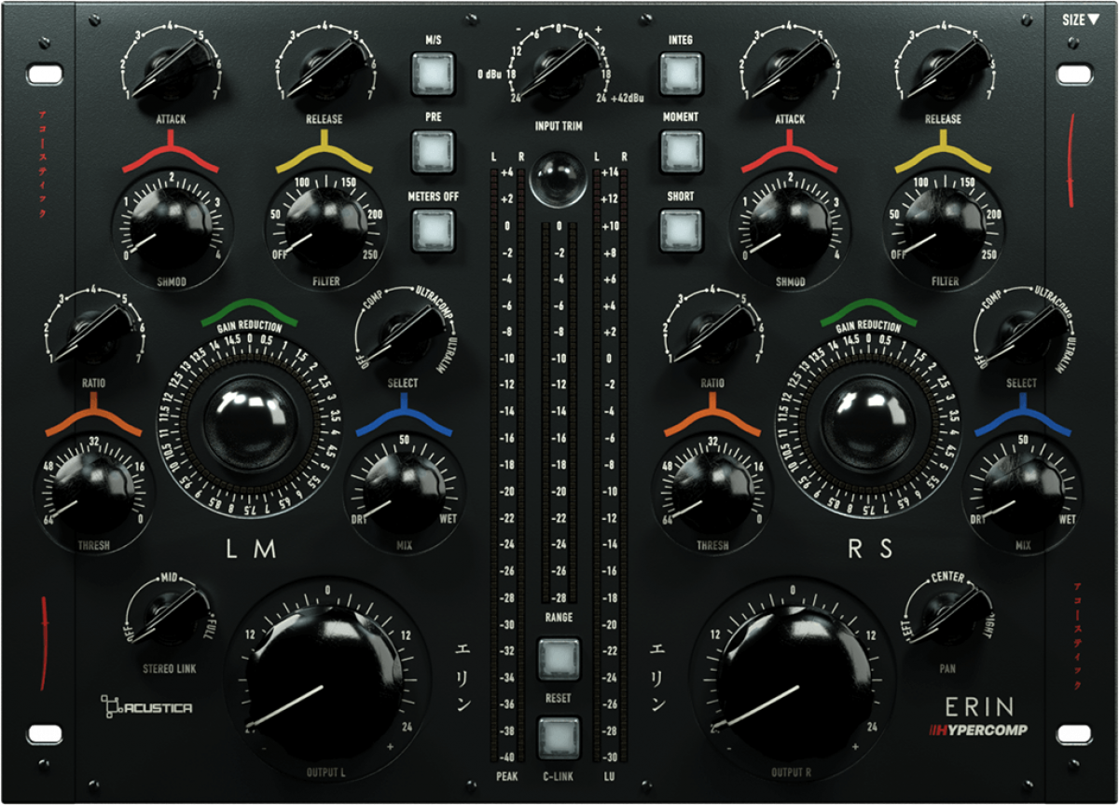Enable the PRE button
Viewport: 1119px width, 805px height.
click(432, 149)
